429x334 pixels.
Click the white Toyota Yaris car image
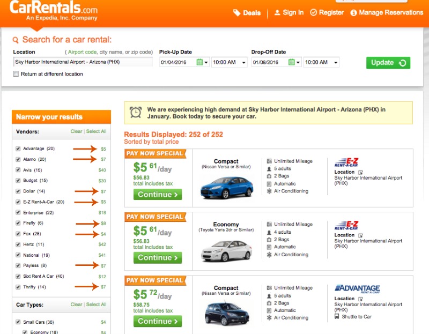[226, 250]
